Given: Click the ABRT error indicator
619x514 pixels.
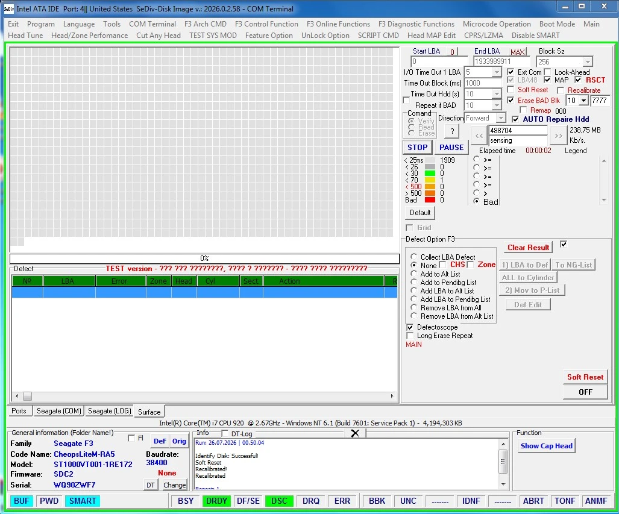Looking at the screenshot, I should pyautogui.click(x=533, y=501).
